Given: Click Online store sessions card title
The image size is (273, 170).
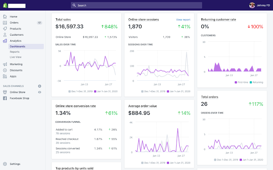Looking at the screenshot, I should (x=143, y=20).
